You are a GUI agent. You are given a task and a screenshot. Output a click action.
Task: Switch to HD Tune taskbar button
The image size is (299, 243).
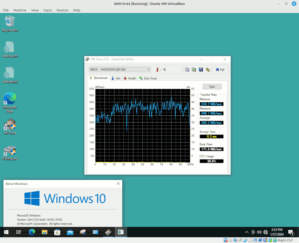(x=108, y=232)
